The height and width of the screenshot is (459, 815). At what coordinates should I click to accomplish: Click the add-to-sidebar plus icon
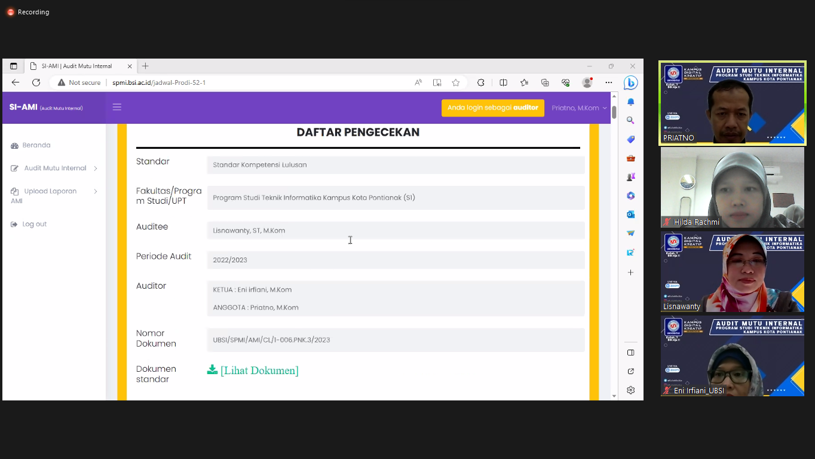point(630,273)
